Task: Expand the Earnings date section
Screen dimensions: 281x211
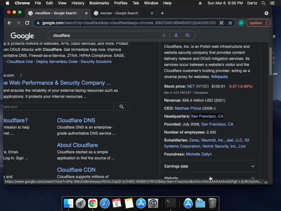Action: click(210, 166)
